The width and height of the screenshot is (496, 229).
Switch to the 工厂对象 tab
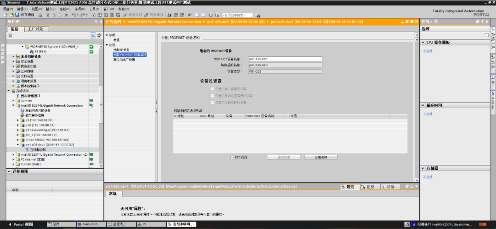[36, 29]
